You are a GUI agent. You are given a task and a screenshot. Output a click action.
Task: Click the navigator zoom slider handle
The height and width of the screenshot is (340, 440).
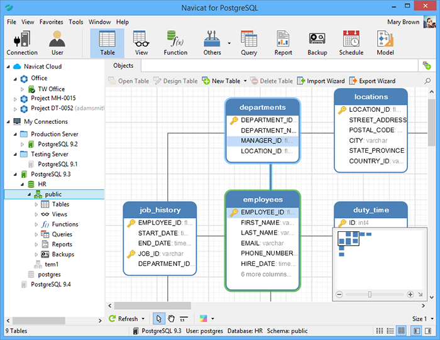pos(370,294)
